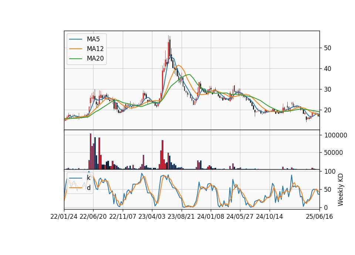Click volume axis label 50000
The image size is (355, 255).
coord(334,153)
